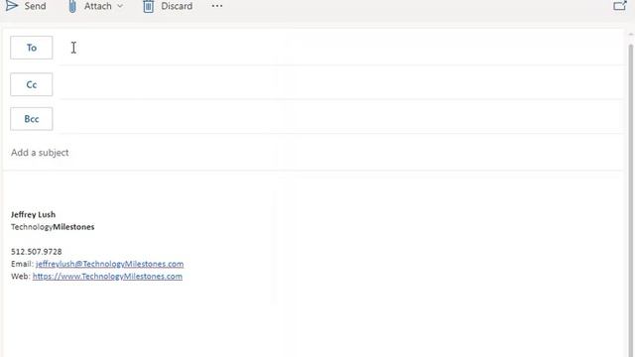Image resolution: width=635 pixels, height=357 pixels.
Task: Focus the Bcc address field
Action: click(340, 119)
